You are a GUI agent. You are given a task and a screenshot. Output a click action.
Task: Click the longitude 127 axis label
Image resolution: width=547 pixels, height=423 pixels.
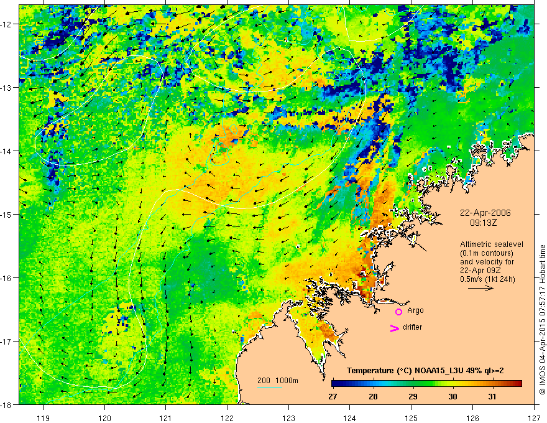(534, 418)
